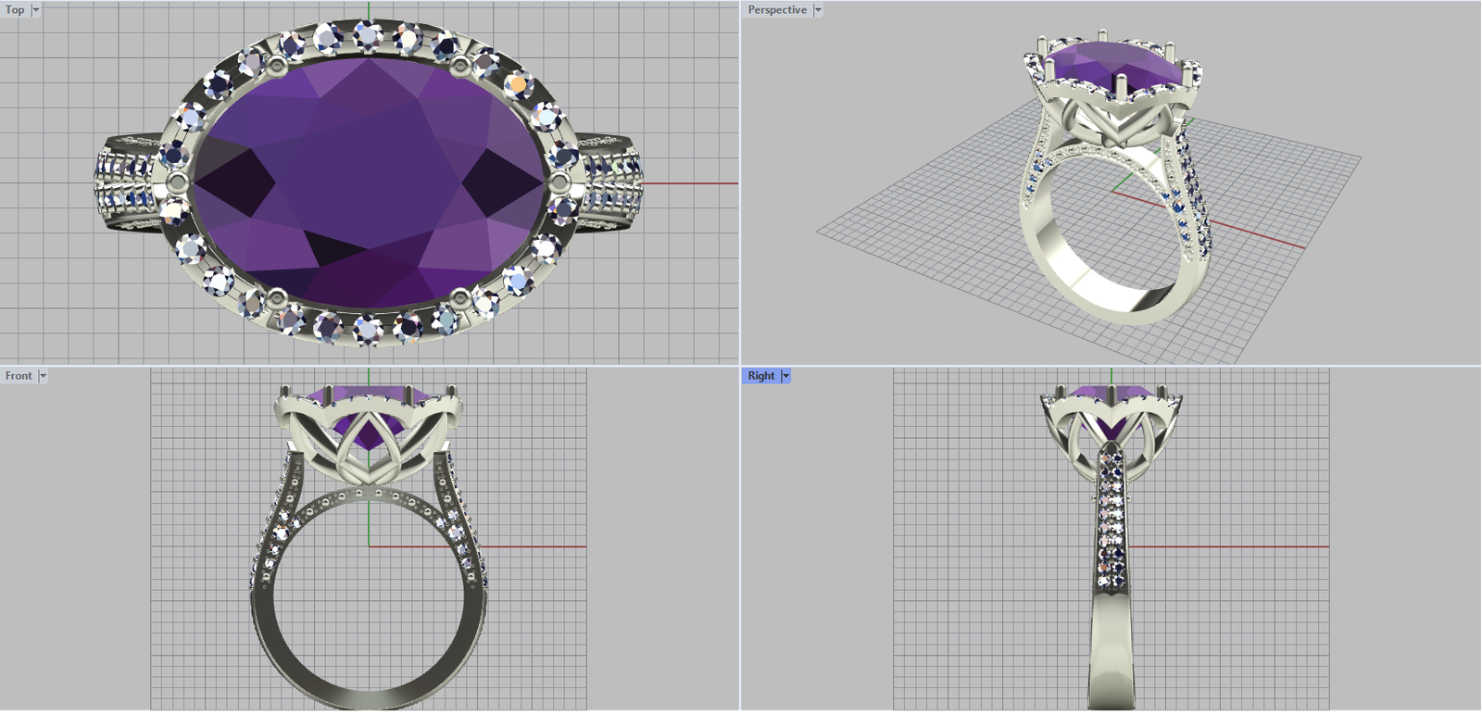This screenshot has width=1482, height=715.
Task: Click the leftmost prong in Top view
Action: click(179, 183)
